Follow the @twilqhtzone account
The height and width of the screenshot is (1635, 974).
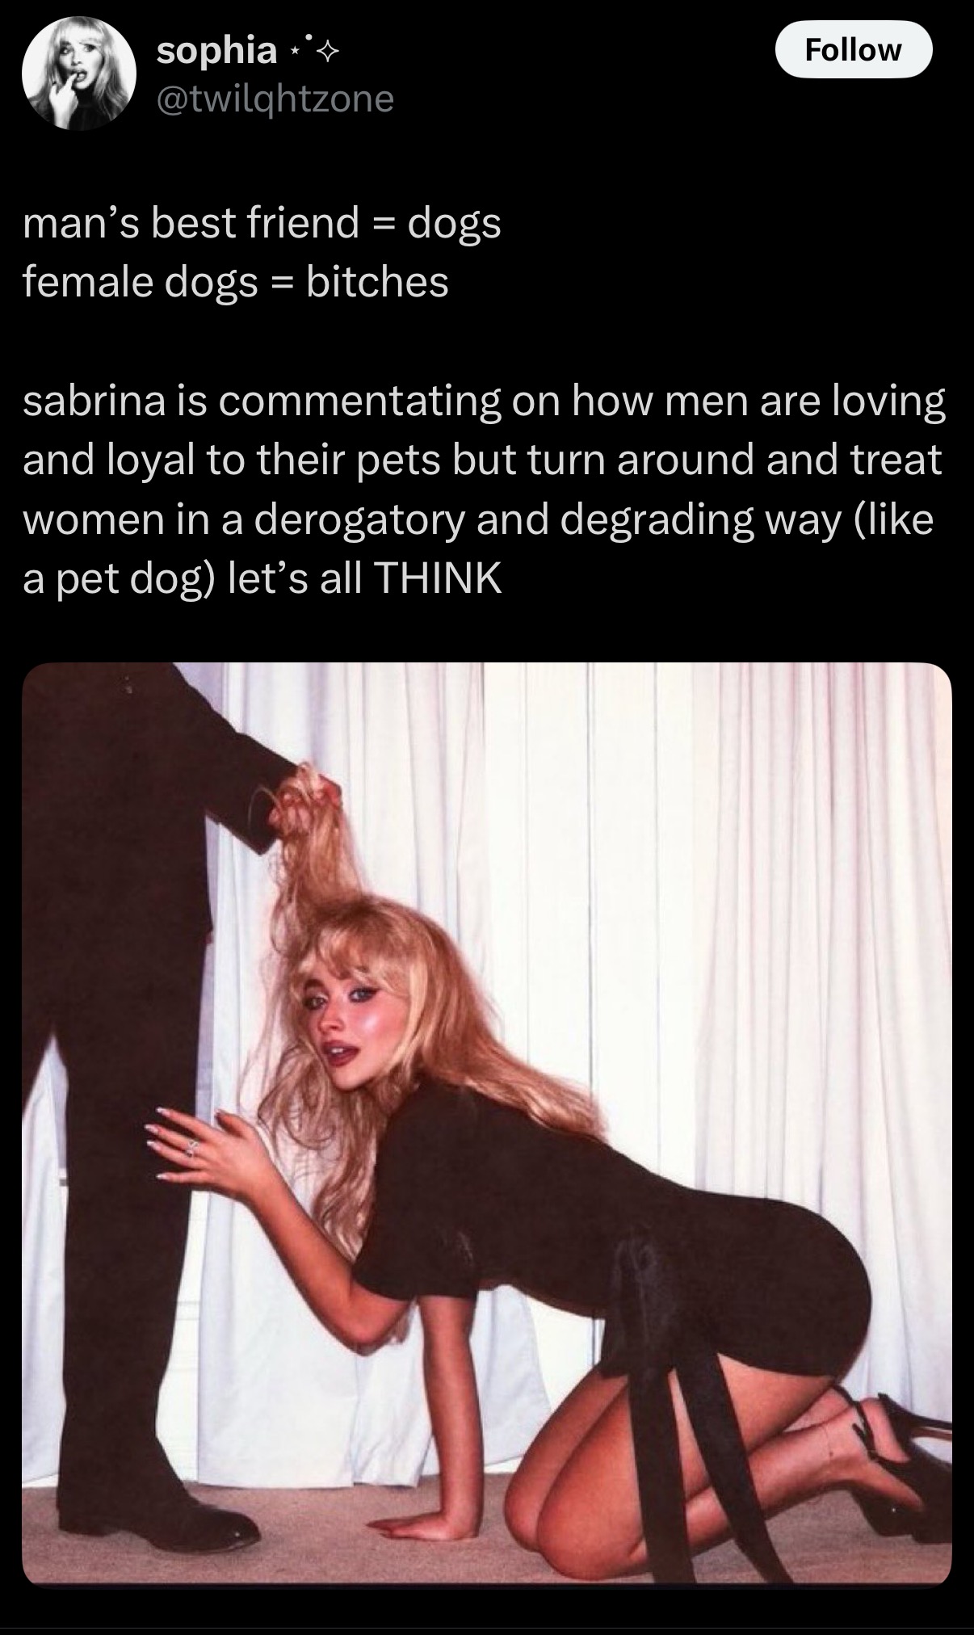[x=854, y=50]
